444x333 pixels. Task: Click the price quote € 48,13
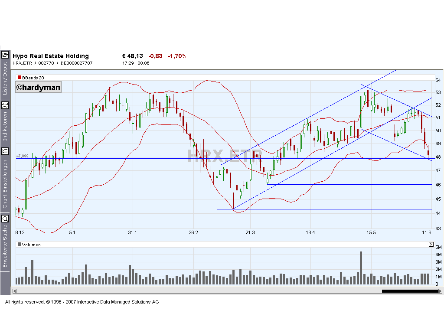click(131, 55)
